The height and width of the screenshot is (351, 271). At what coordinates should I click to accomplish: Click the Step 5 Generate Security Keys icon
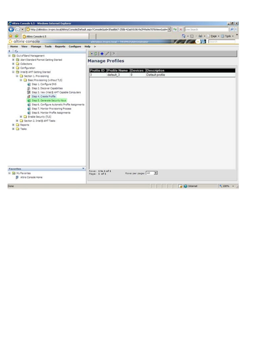coord(29,101)
